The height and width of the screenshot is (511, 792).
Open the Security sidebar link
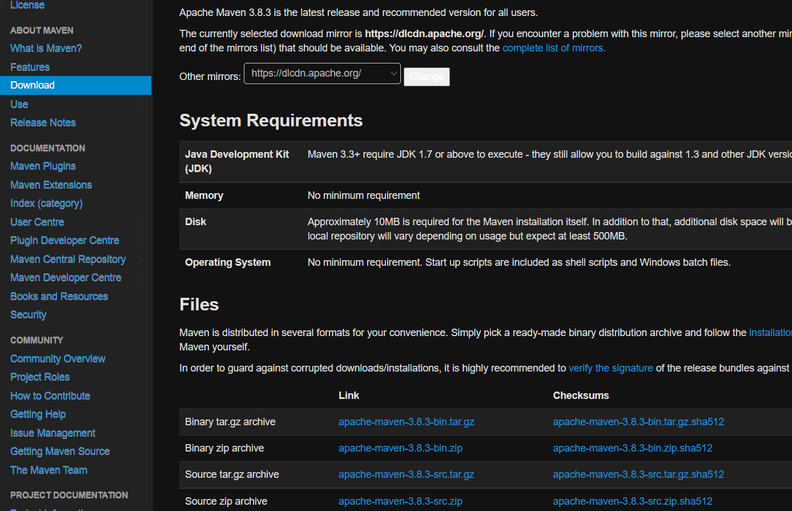(x=28, y=315)
